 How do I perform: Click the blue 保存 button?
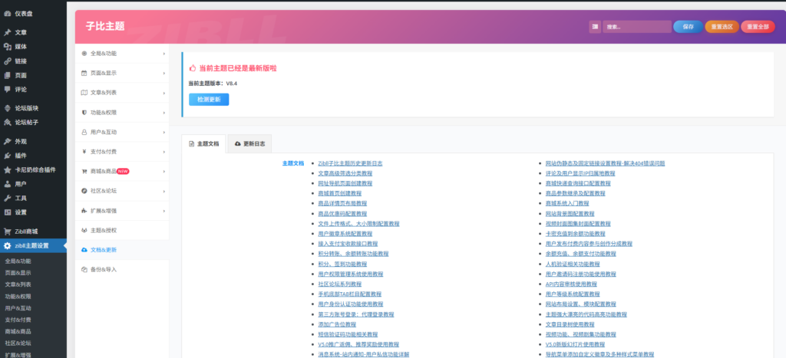click(x=688, y=27)
